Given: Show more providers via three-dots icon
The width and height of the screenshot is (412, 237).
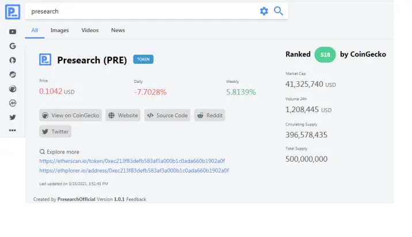Looking at the screenshot, I should pyautogui.click(x=13, y=131).
